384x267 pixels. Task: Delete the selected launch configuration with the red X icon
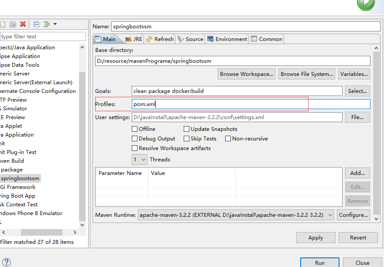click(23, 24)
